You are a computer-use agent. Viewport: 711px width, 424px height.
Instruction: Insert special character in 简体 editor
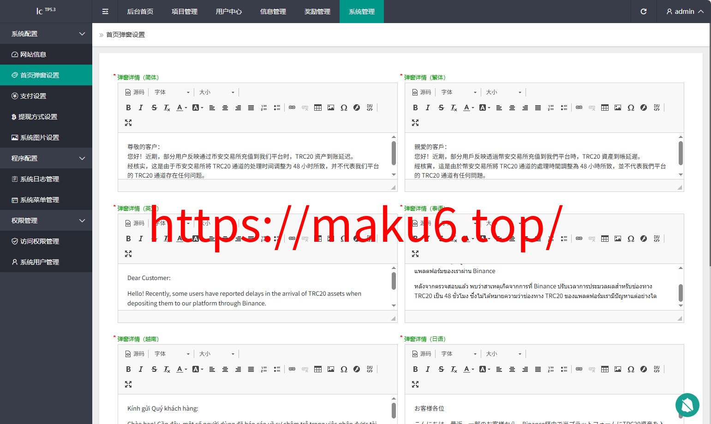[344, 107]
